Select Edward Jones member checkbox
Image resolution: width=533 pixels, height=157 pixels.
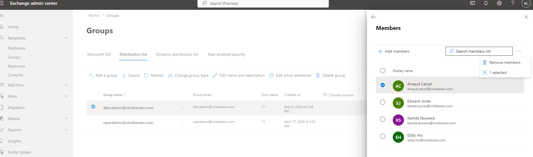pyautogui.click(x=383, y=102)
